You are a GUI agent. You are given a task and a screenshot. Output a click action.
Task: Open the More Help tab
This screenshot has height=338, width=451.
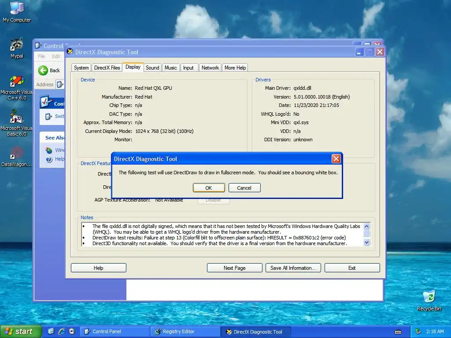[235, 68]
